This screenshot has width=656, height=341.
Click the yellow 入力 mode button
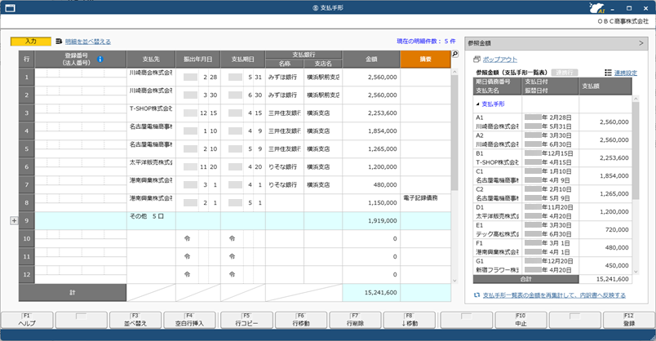(31, 42)
